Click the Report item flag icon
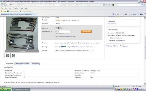This screenshot has height=96, width=146. 121,46
